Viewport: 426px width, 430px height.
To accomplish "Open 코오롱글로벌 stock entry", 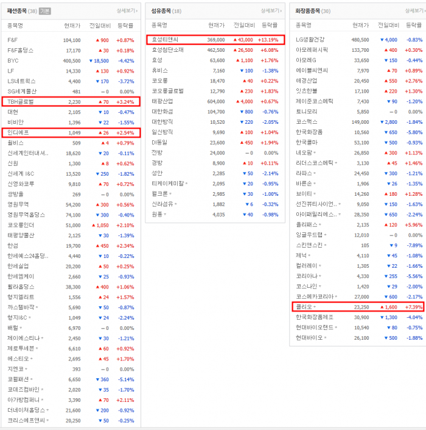I will tap(168, 91).
